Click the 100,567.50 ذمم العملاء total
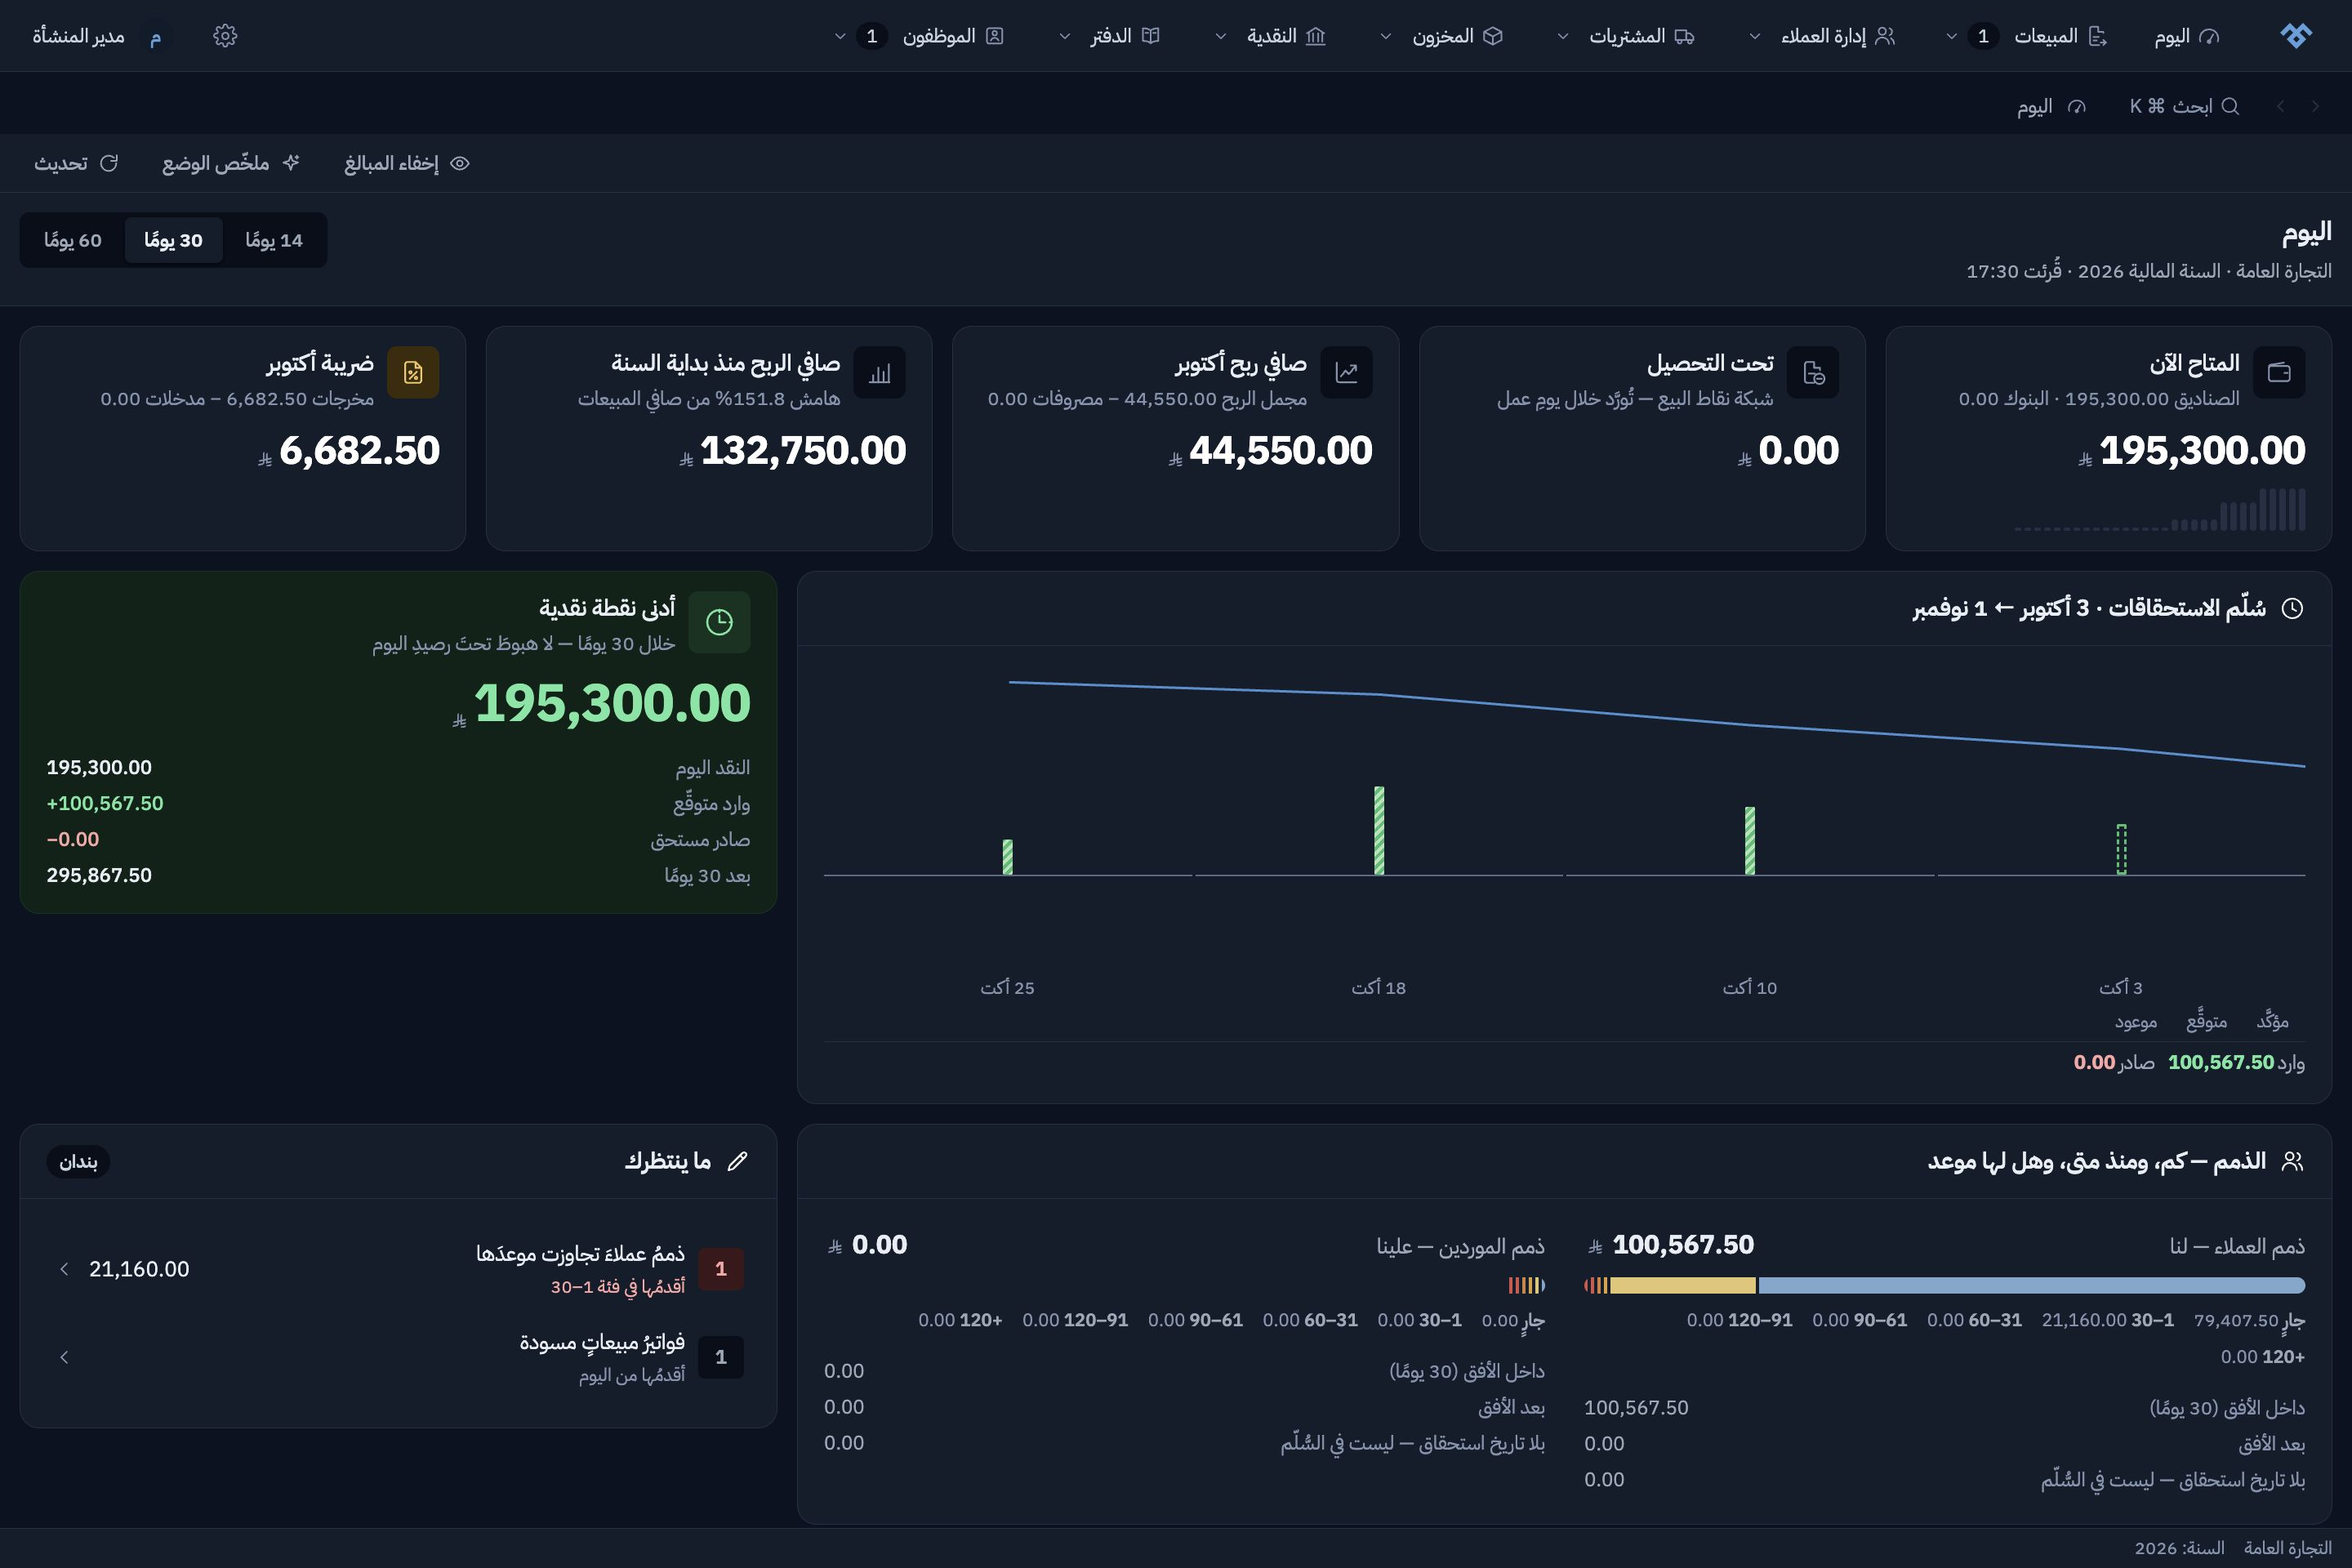2352x1568 pixels. tap(1682, 1245)
